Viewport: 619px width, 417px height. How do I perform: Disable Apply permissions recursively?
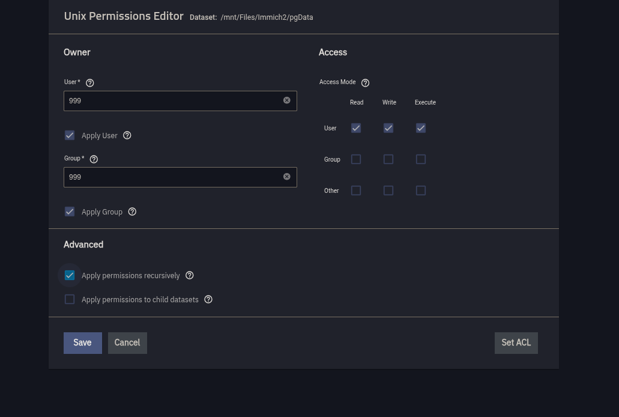click(x=70, y=275)
